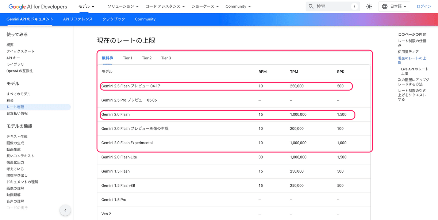Click the Google AI for Developers logo
Screen dimensions: 438x220
[36, 6]
